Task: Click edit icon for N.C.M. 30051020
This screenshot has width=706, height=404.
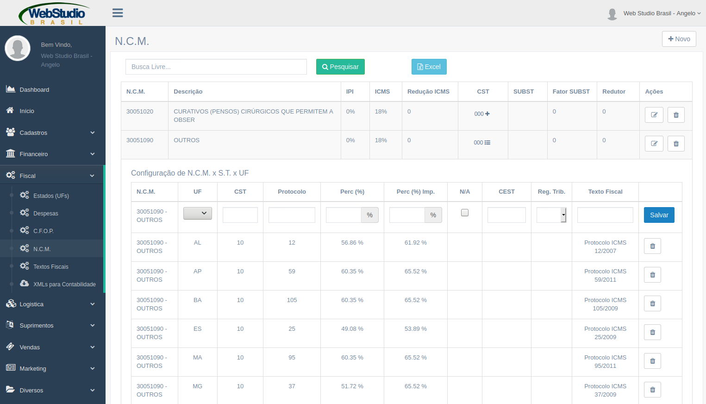Action: tap(654, 115)
